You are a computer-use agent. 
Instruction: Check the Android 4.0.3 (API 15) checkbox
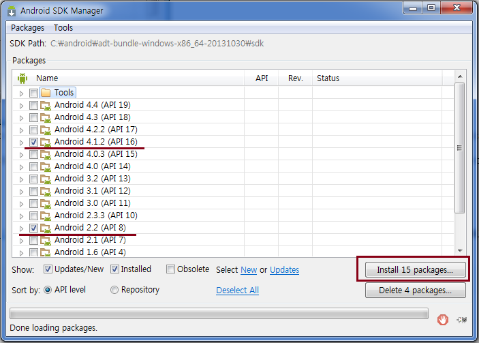(x=33, y=154)
